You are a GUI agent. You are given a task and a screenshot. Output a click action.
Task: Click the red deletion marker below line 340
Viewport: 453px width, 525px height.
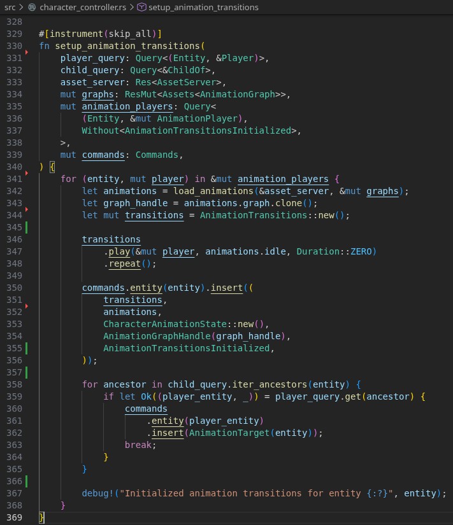click(x=27, y=173)
